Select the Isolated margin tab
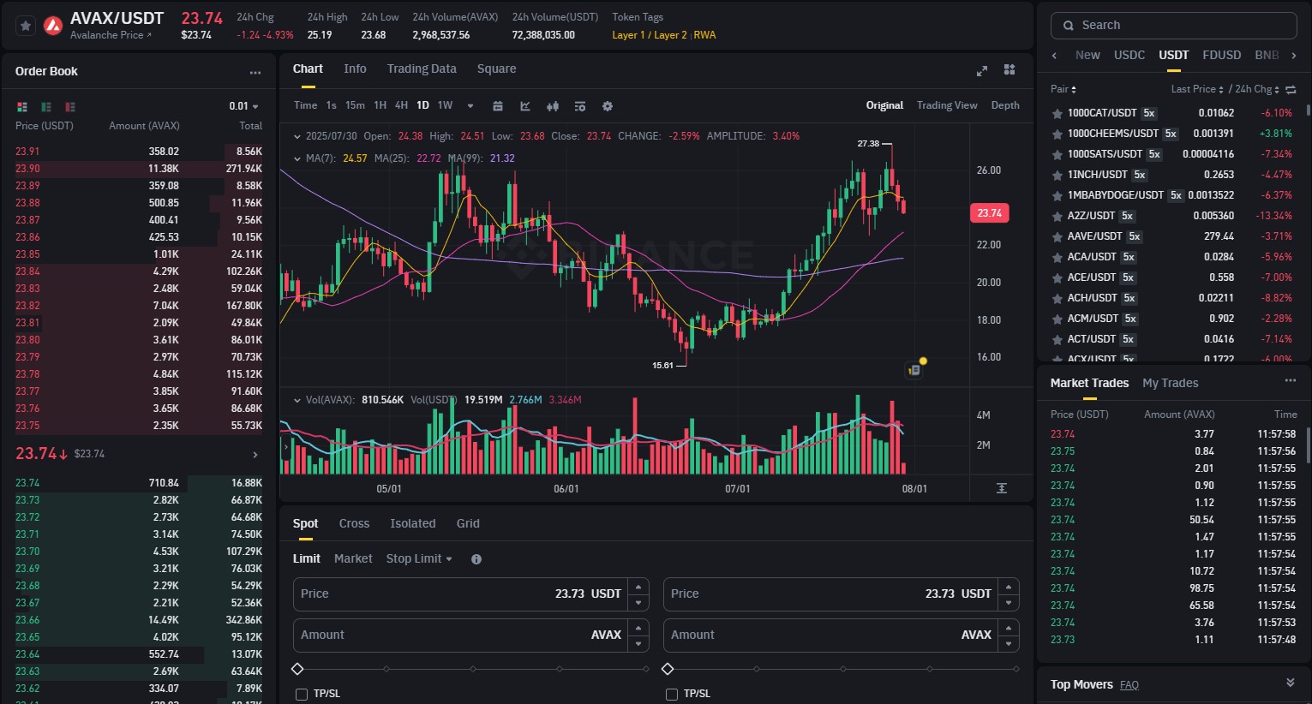Viewport: 1312px width, 704px height. click(x=413, y=523)
